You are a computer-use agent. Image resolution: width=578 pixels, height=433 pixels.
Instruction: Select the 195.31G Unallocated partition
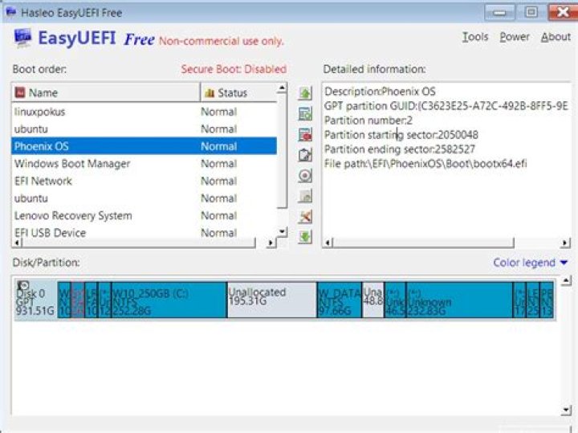(x=272, y=300)
